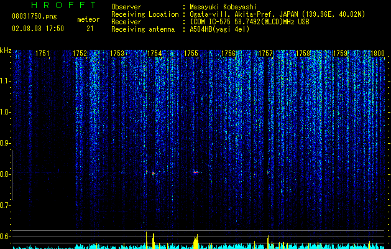Click the 1753 time marker
This screenshot has height=249, width=391.
click(x=117, y=54)
